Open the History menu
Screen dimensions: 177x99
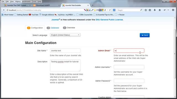18,2
